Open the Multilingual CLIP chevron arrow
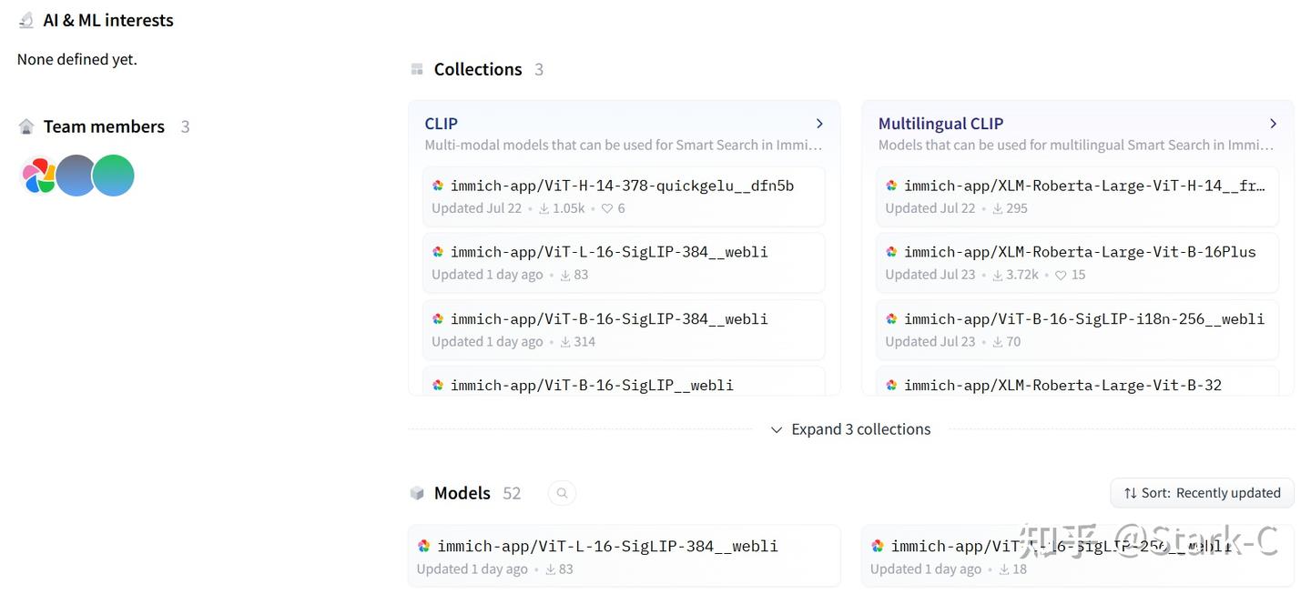 tap(1273, 124)
